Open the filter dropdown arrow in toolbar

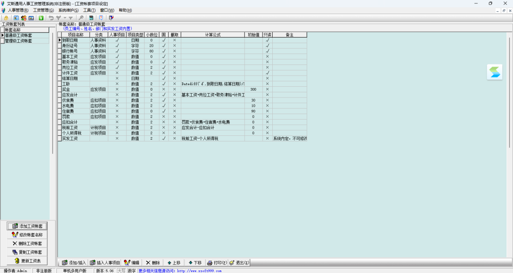coord(65,18)
